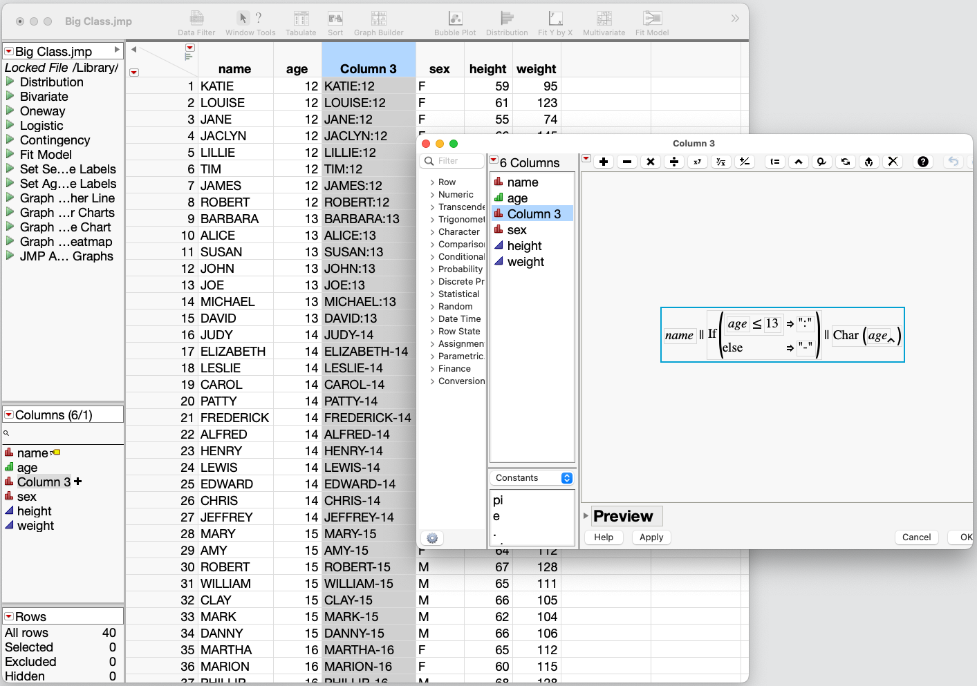Open the red triangle menu beside 6 Columns
Screen dimensions: 977x686
pyautogui.click(x=494, y=161)
